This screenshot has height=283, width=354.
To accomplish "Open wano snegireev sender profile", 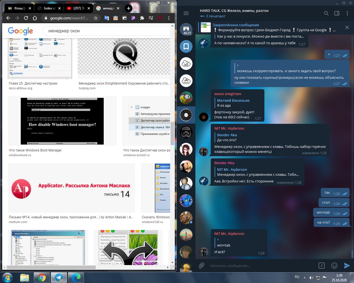I will click(x=228, y=94).
